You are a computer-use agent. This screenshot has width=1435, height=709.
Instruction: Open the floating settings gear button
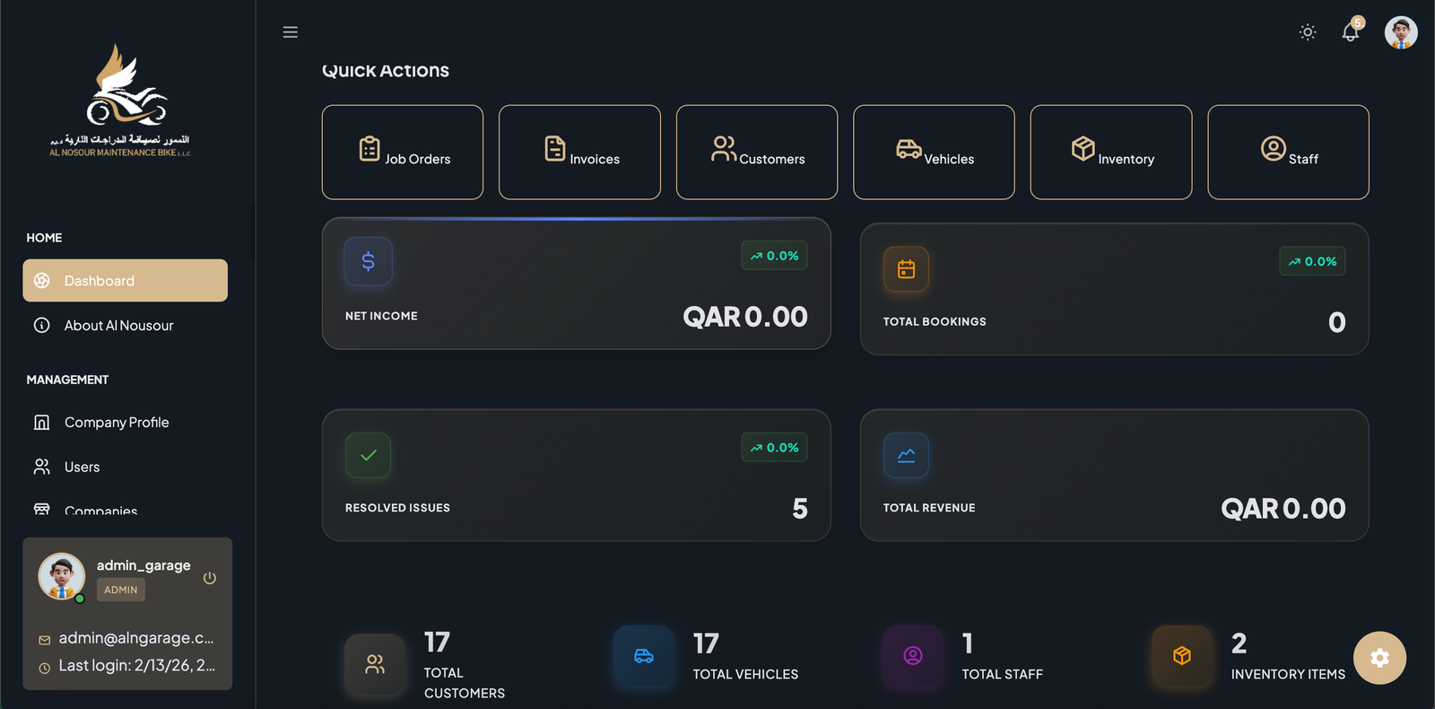[x=1379, y=658]
